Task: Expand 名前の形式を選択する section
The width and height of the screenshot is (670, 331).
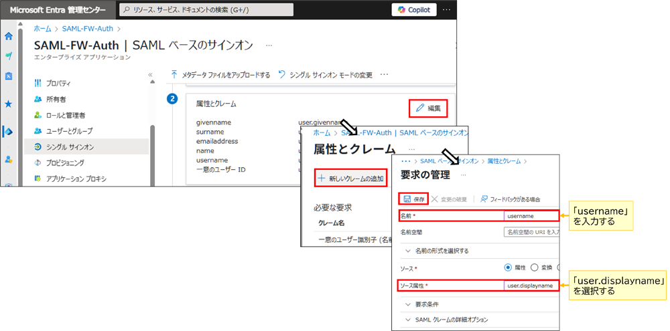Action: click(x=442, y=251)
